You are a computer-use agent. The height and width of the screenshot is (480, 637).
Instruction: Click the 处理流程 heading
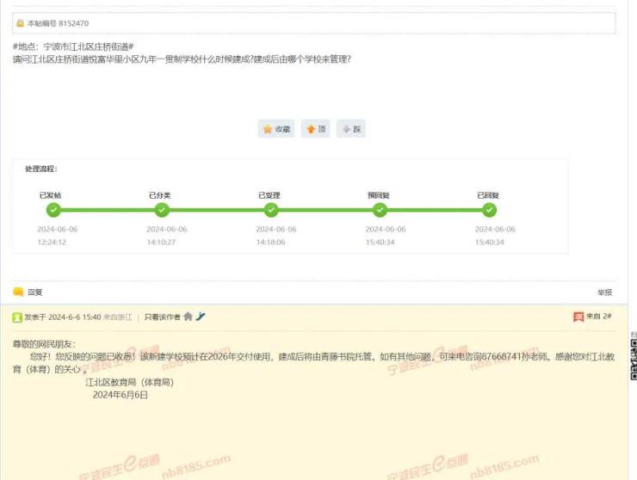[41, 169]
